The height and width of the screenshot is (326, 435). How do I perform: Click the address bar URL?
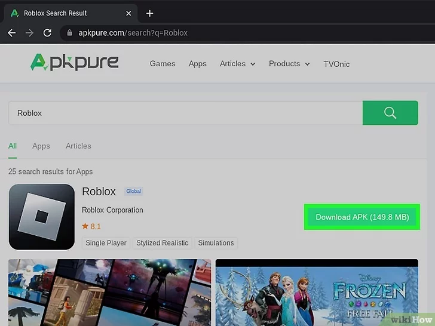(x=133, y=33)
